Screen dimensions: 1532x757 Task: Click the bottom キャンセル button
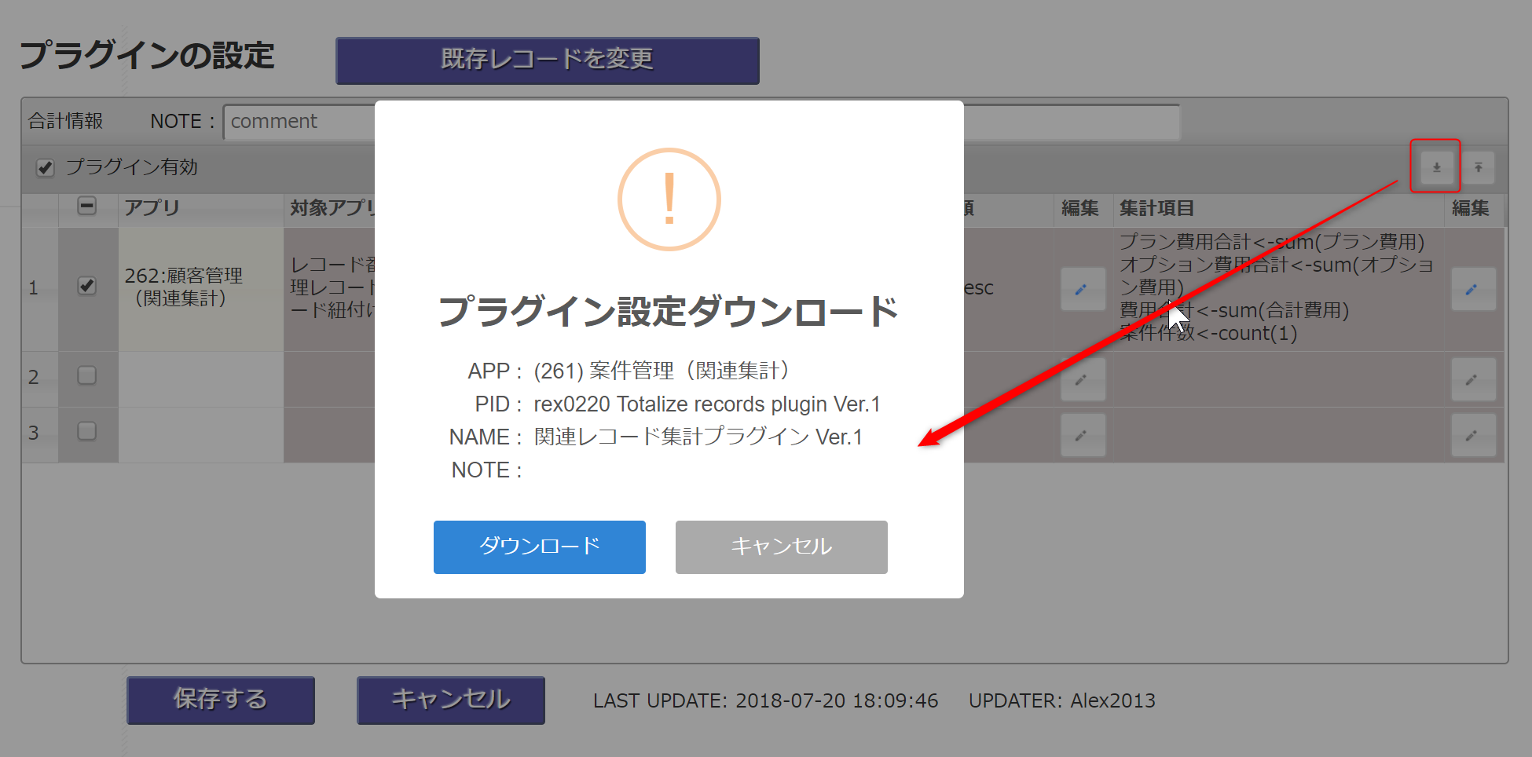451,700
